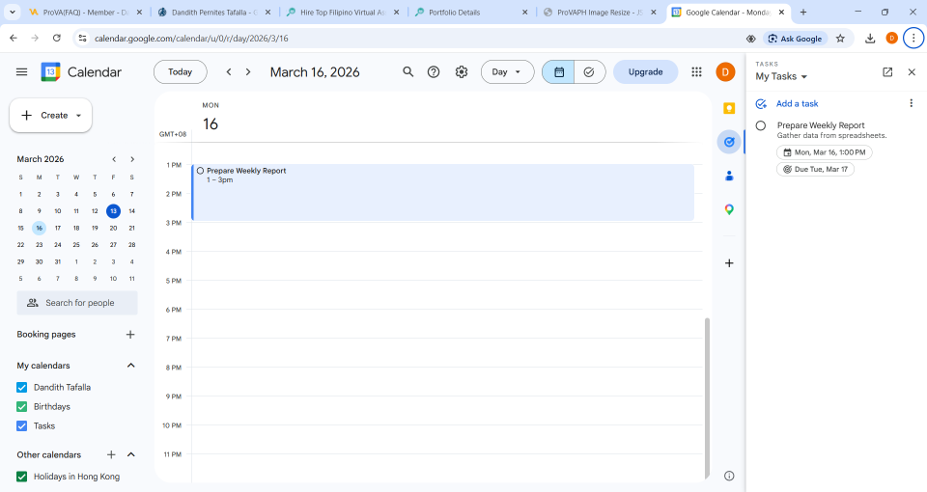Open browser downloads icon
The width and height of the screenshot is (927, 492).
[870, 39]
